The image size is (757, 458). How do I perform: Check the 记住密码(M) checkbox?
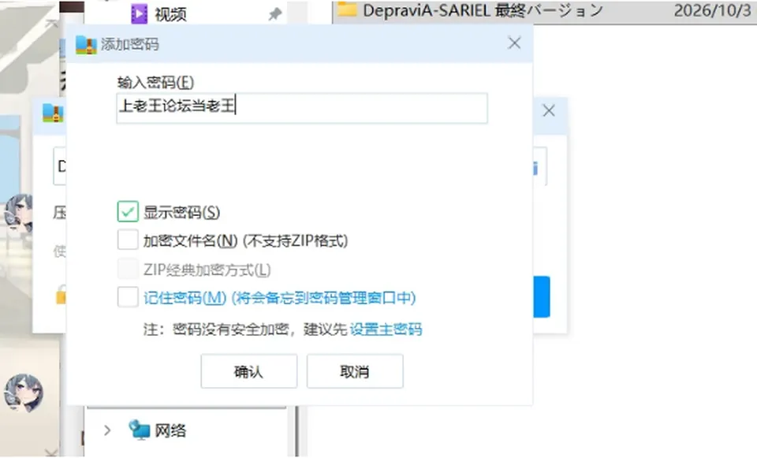coord(128,297)
